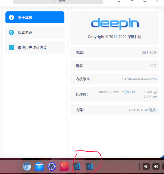
Task: Open the Deepin App Store from the dock
Action: coord(40,166)
